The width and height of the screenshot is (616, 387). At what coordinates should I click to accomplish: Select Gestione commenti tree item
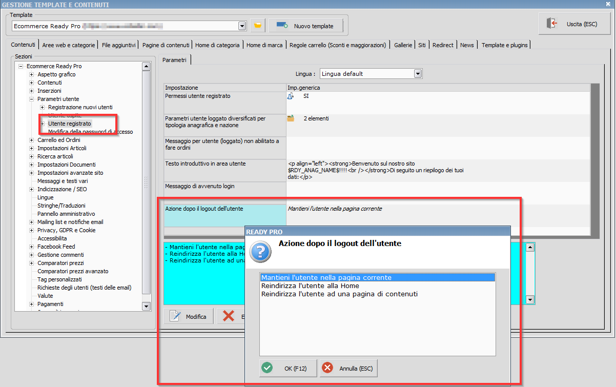pyautogui.click(x=60, y=255)
